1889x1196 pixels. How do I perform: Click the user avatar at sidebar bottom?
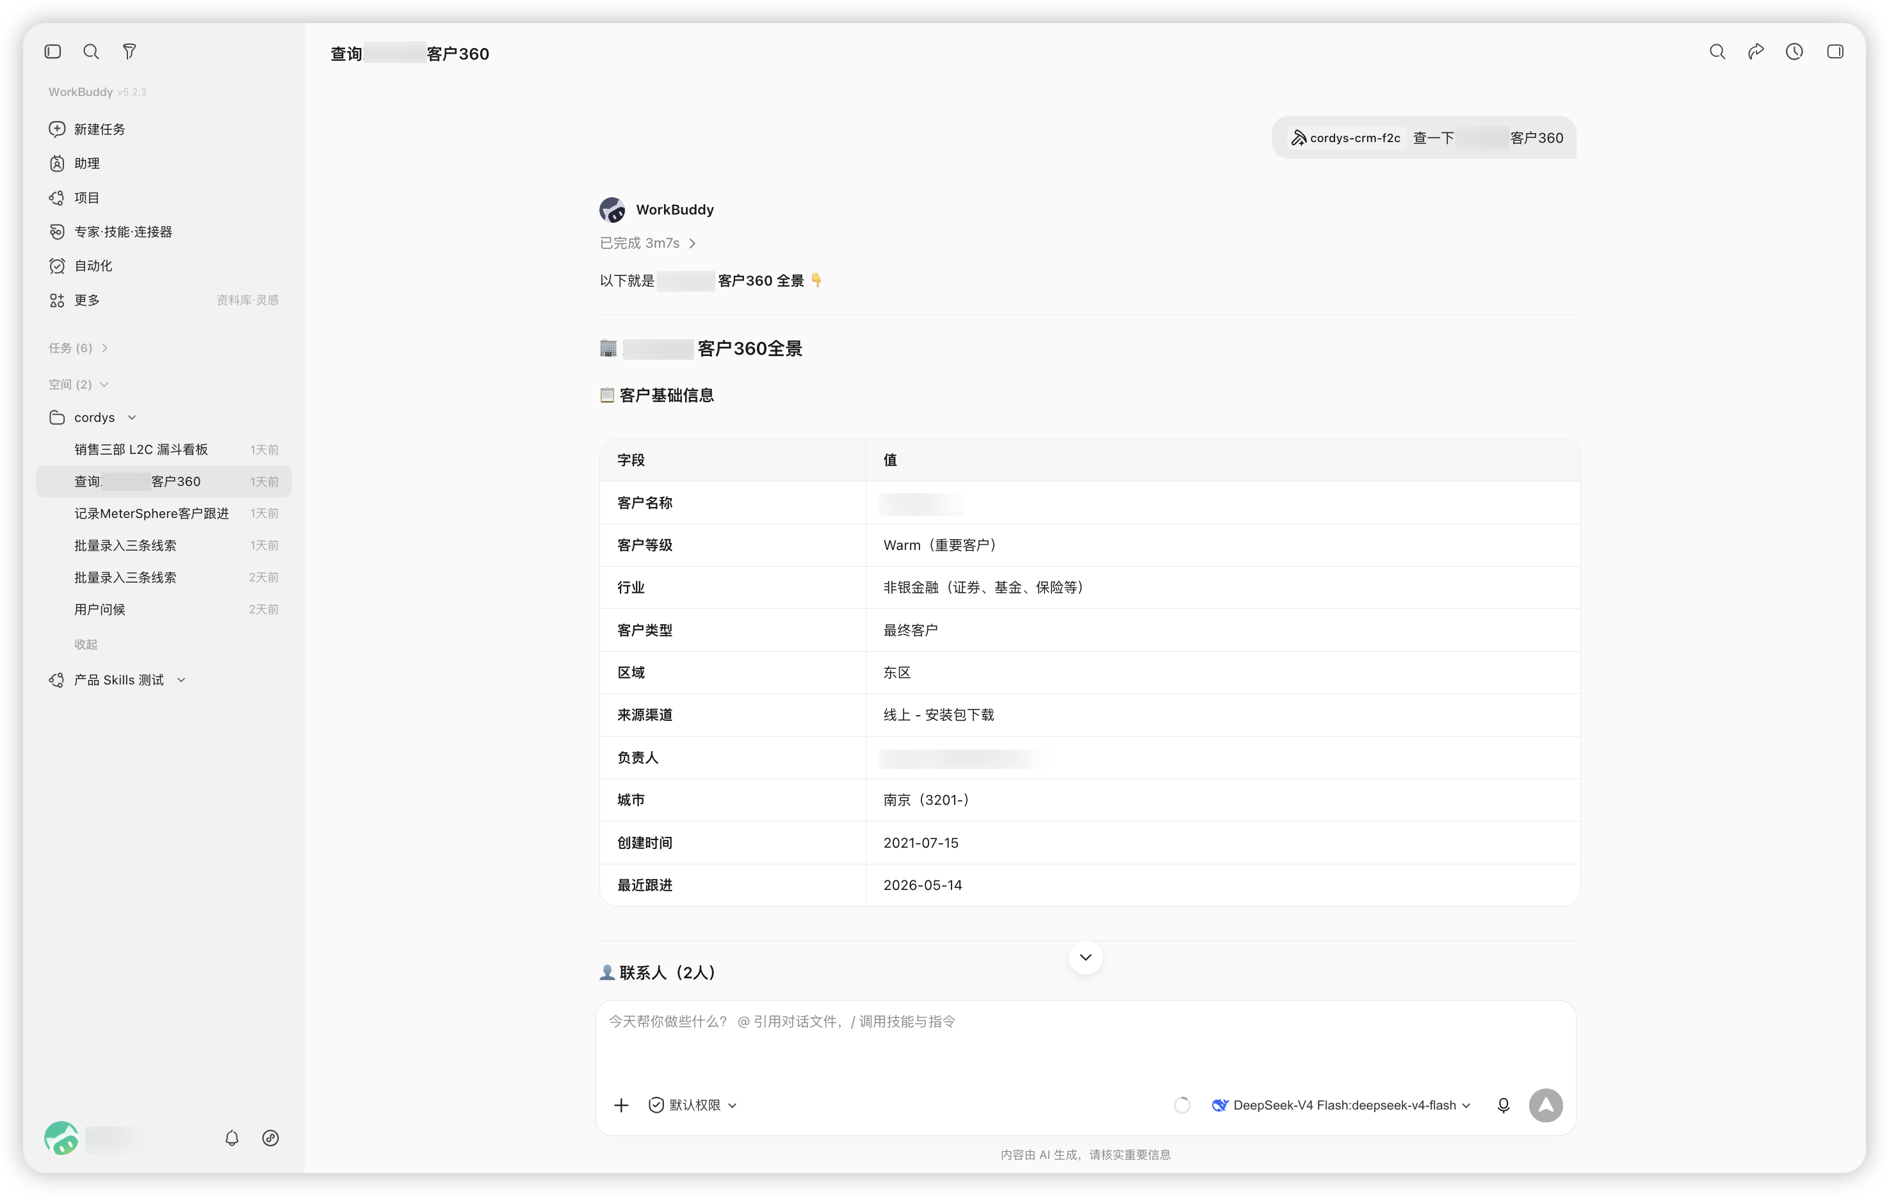[61, 1138]
